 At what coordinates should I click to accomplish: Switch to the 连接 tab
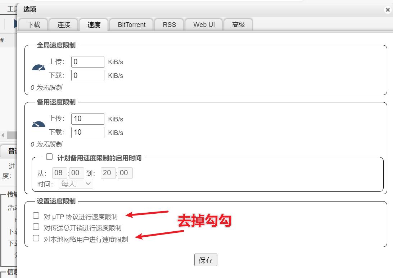click(x=63, y=24)
